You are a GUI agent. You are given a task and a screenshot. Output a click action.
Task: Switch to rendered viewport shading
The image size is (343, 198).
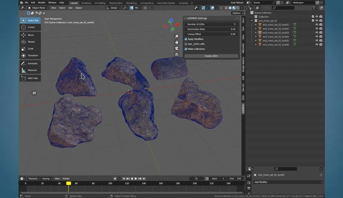238,8
